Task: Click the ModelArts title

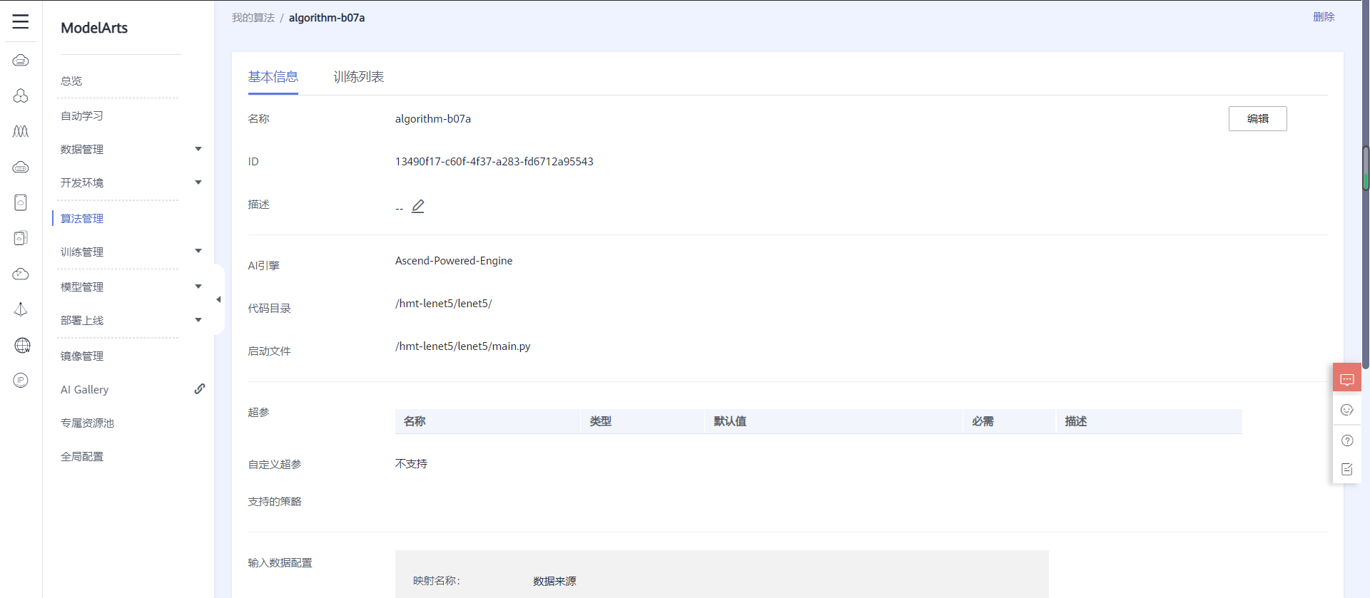Action: 94,28
